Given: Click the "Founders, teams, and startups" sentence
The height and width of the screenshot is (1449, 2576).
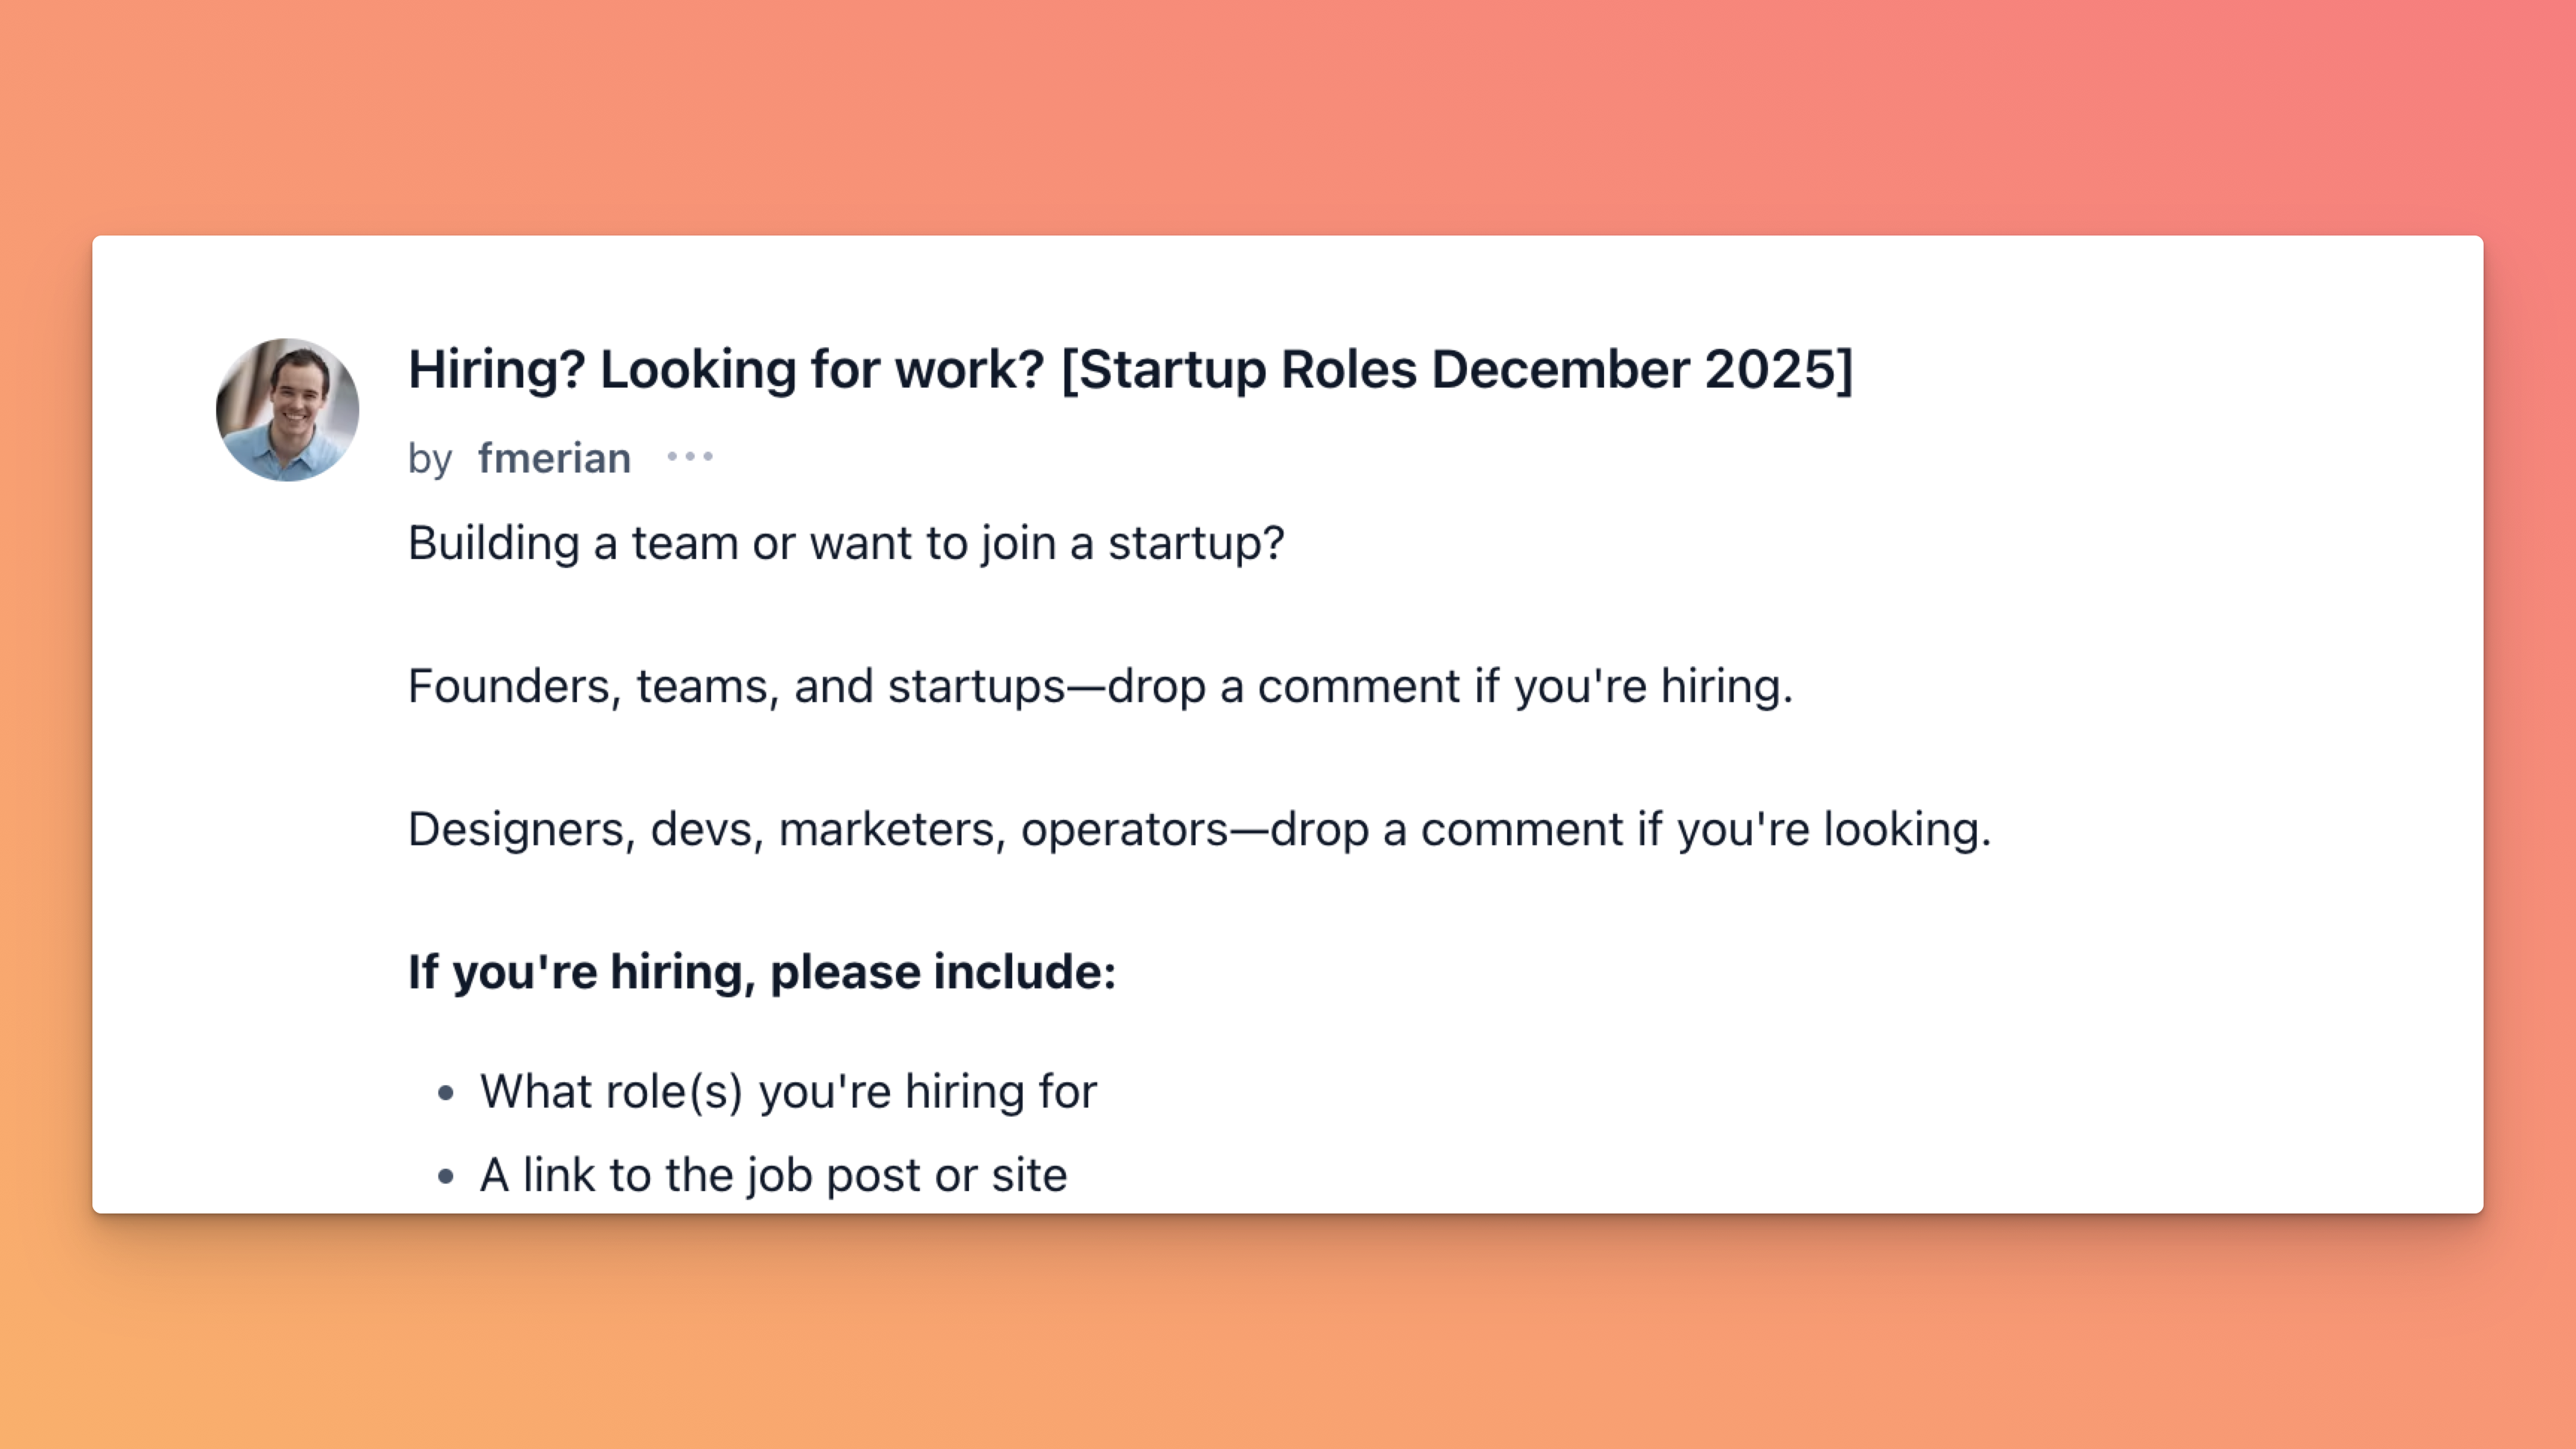Looking at the screenshot, I should tap(1100, 686).
